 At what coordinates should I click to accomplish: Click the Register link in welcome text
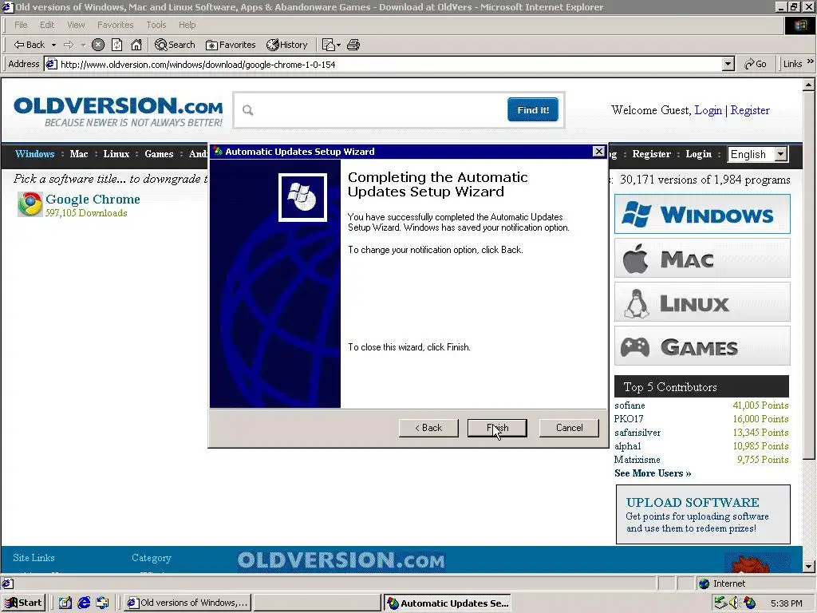pyautogui.click(x=750, y=110)
